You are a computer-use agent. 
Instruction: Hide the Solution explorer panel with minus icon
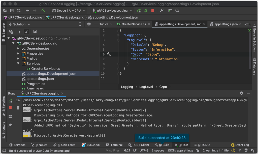(x=96, y=24)
